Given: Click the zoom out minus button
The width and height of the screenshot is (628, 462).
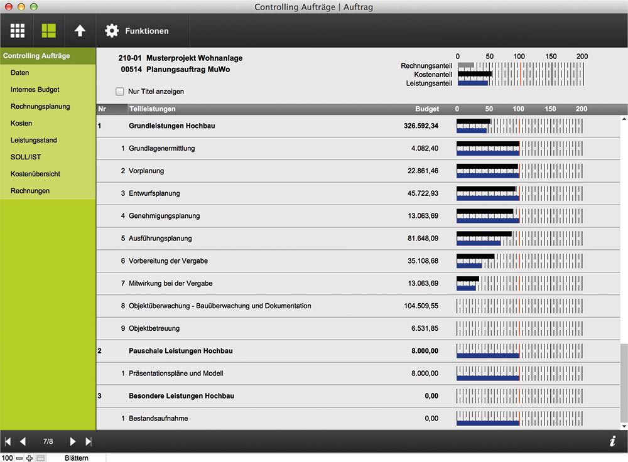Looking at the screenshot, I should click(19, 458).
